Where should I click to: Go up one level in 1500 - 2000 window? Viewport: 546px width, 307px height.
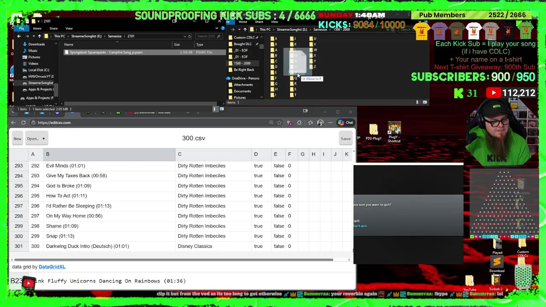tap(245, 29)
